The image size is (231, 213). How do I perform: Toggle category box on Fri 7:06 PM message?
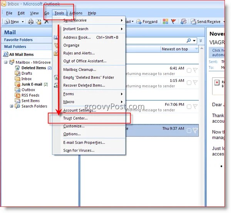(189, 106)
